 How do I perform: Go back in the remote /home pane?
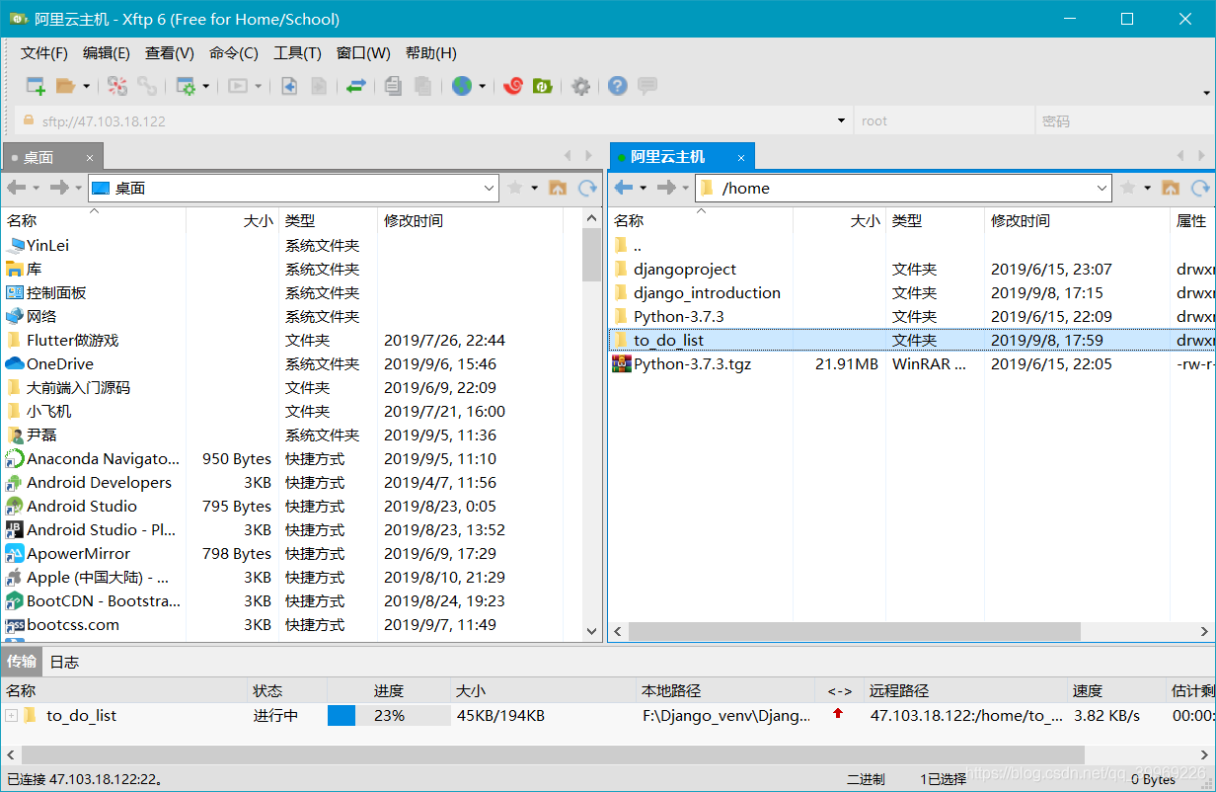click(x=624, y=188)
